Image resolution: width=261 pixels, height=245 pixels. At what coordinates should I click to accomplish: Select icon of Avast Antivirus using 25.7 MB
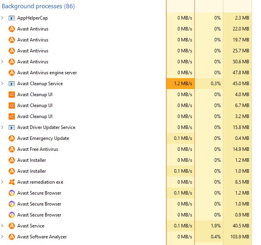coord(12,51)
